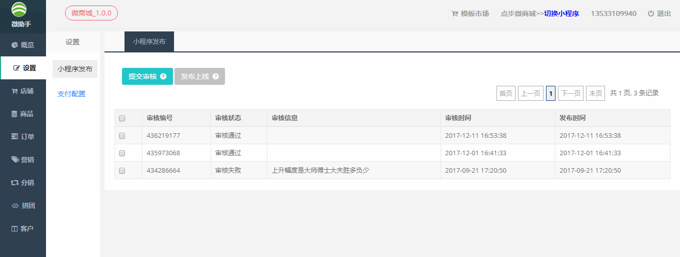
Task: Open the 模板市场 link
Action: point(470,13)
